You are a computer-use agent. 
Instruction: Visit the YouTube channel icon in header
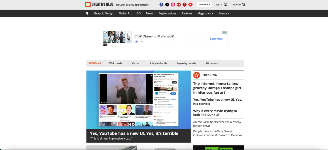click(179, 4)
